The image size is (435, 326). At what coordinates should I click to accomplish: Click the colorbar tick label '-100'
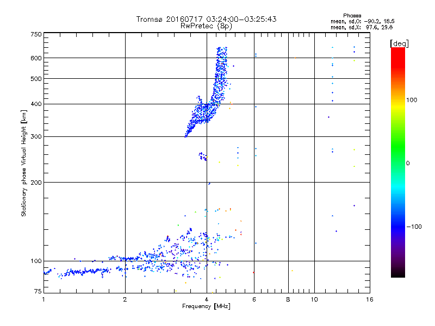tap(414, 227)
